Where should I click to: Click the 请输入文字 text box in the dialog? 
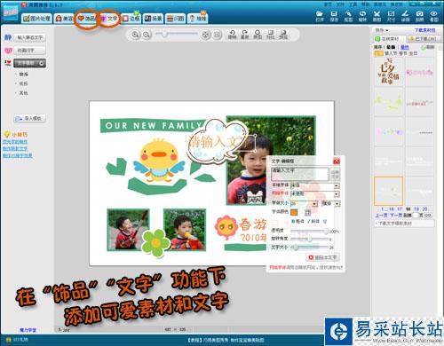click(x=300, y=174)
